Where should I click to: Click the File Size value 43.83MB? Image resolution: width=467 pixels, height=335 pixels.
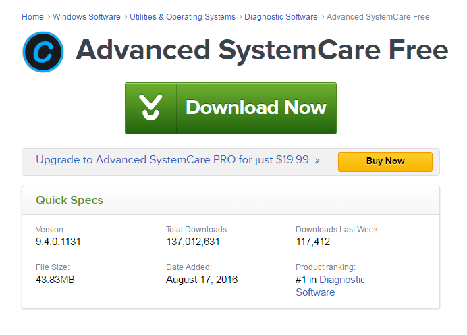55,280
